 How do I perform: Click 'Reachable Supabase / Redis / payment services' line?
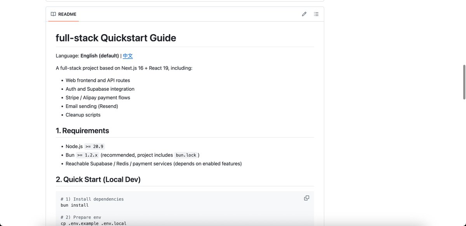coord(154,164)
